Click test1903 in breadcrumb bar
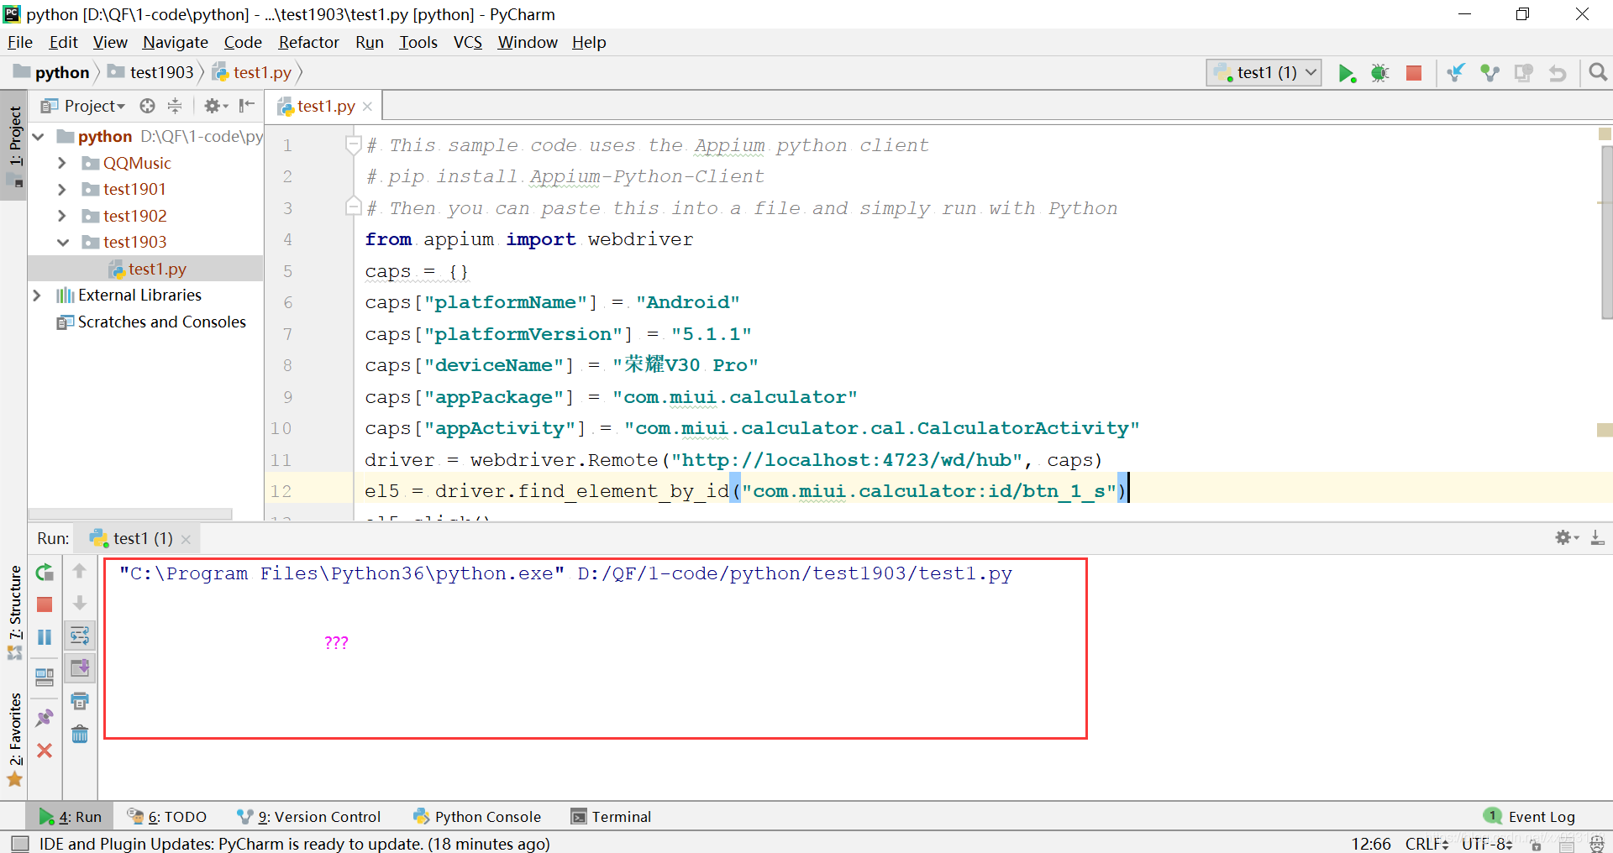Image resolution: width=1613 pixels, height=853 pixels. (x=151, y=73)
